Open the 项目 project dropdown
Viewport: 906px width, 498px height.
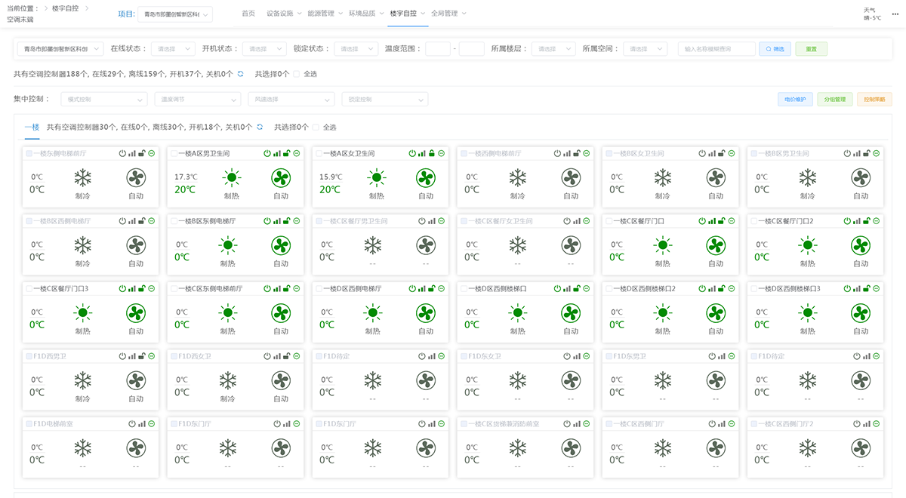[x=176, y=14]
